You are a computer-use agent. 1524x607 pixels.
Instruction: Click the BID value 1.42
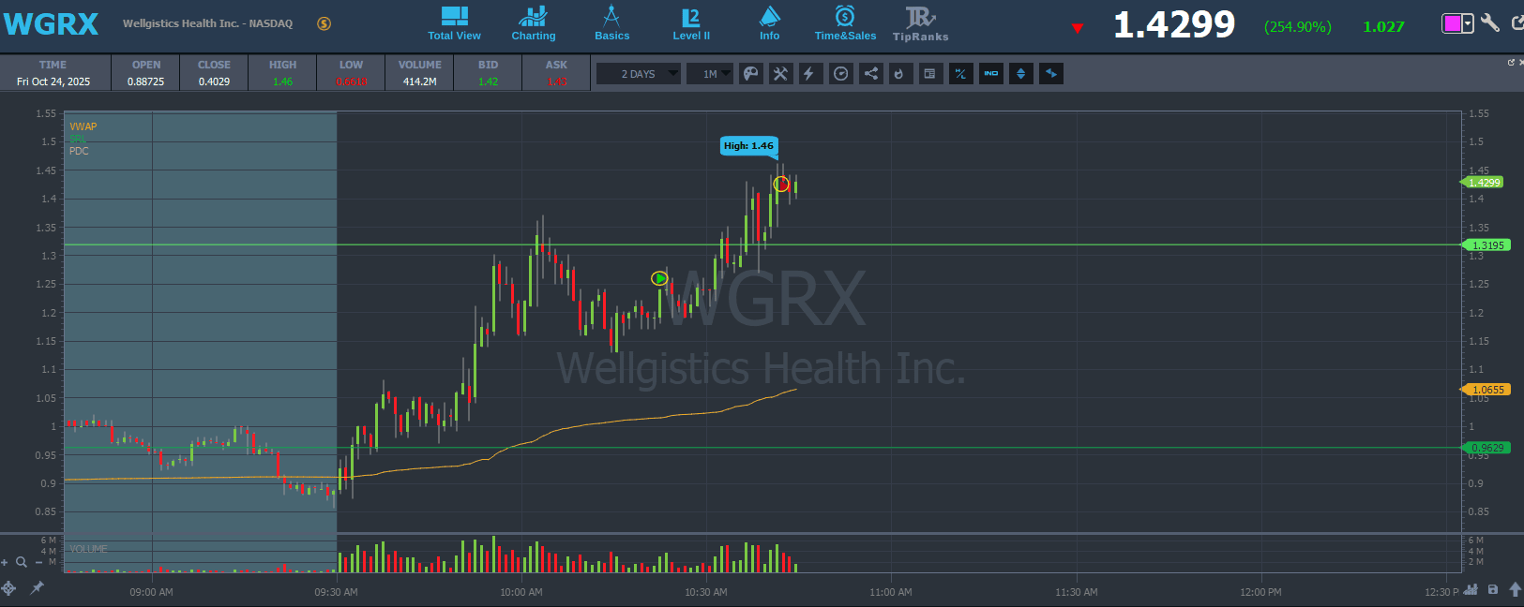click(x=488, y=81)
